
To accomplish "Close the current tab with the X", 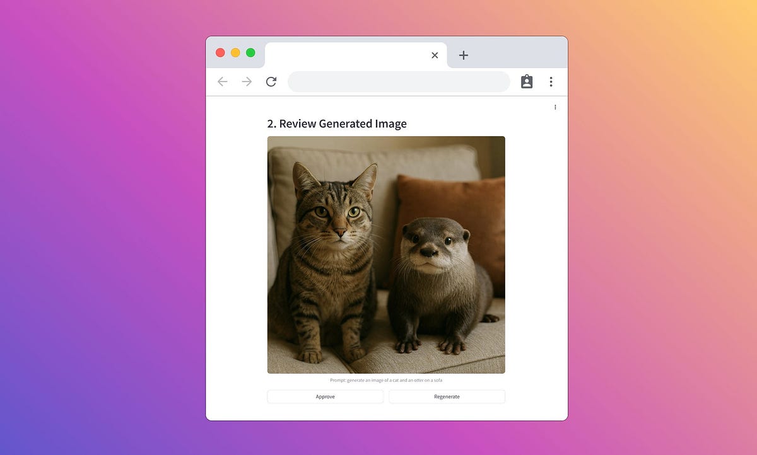I will 435,55.
